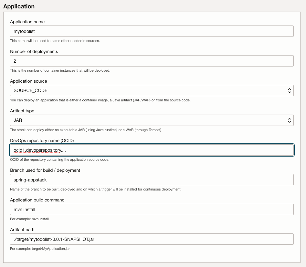Click the "Application" section heading

pyautogui.click(x=19, y=6)
